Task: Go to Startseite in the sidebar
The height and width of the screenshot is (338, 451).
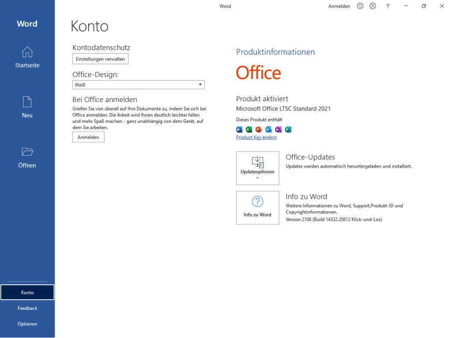Action: 27,58
